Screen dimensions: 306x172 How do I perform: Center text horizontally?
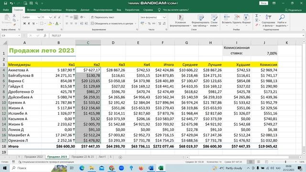[71, 23]
